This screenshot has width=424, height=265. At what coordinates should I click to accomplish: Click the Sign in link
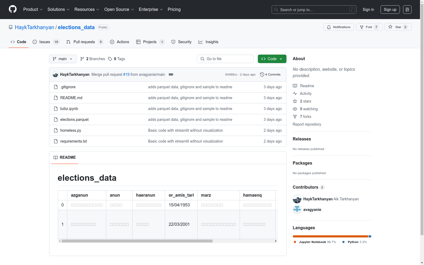368,10
